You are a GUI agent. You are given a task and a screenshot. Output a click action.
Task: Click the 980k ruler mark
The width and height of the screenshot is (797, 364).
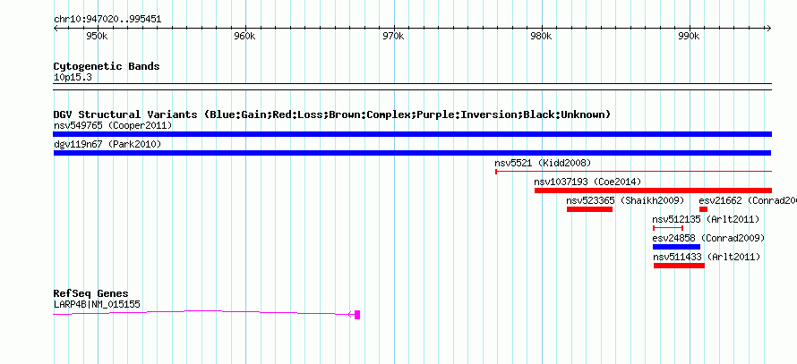pyautogui.click(x=540, y=37)
